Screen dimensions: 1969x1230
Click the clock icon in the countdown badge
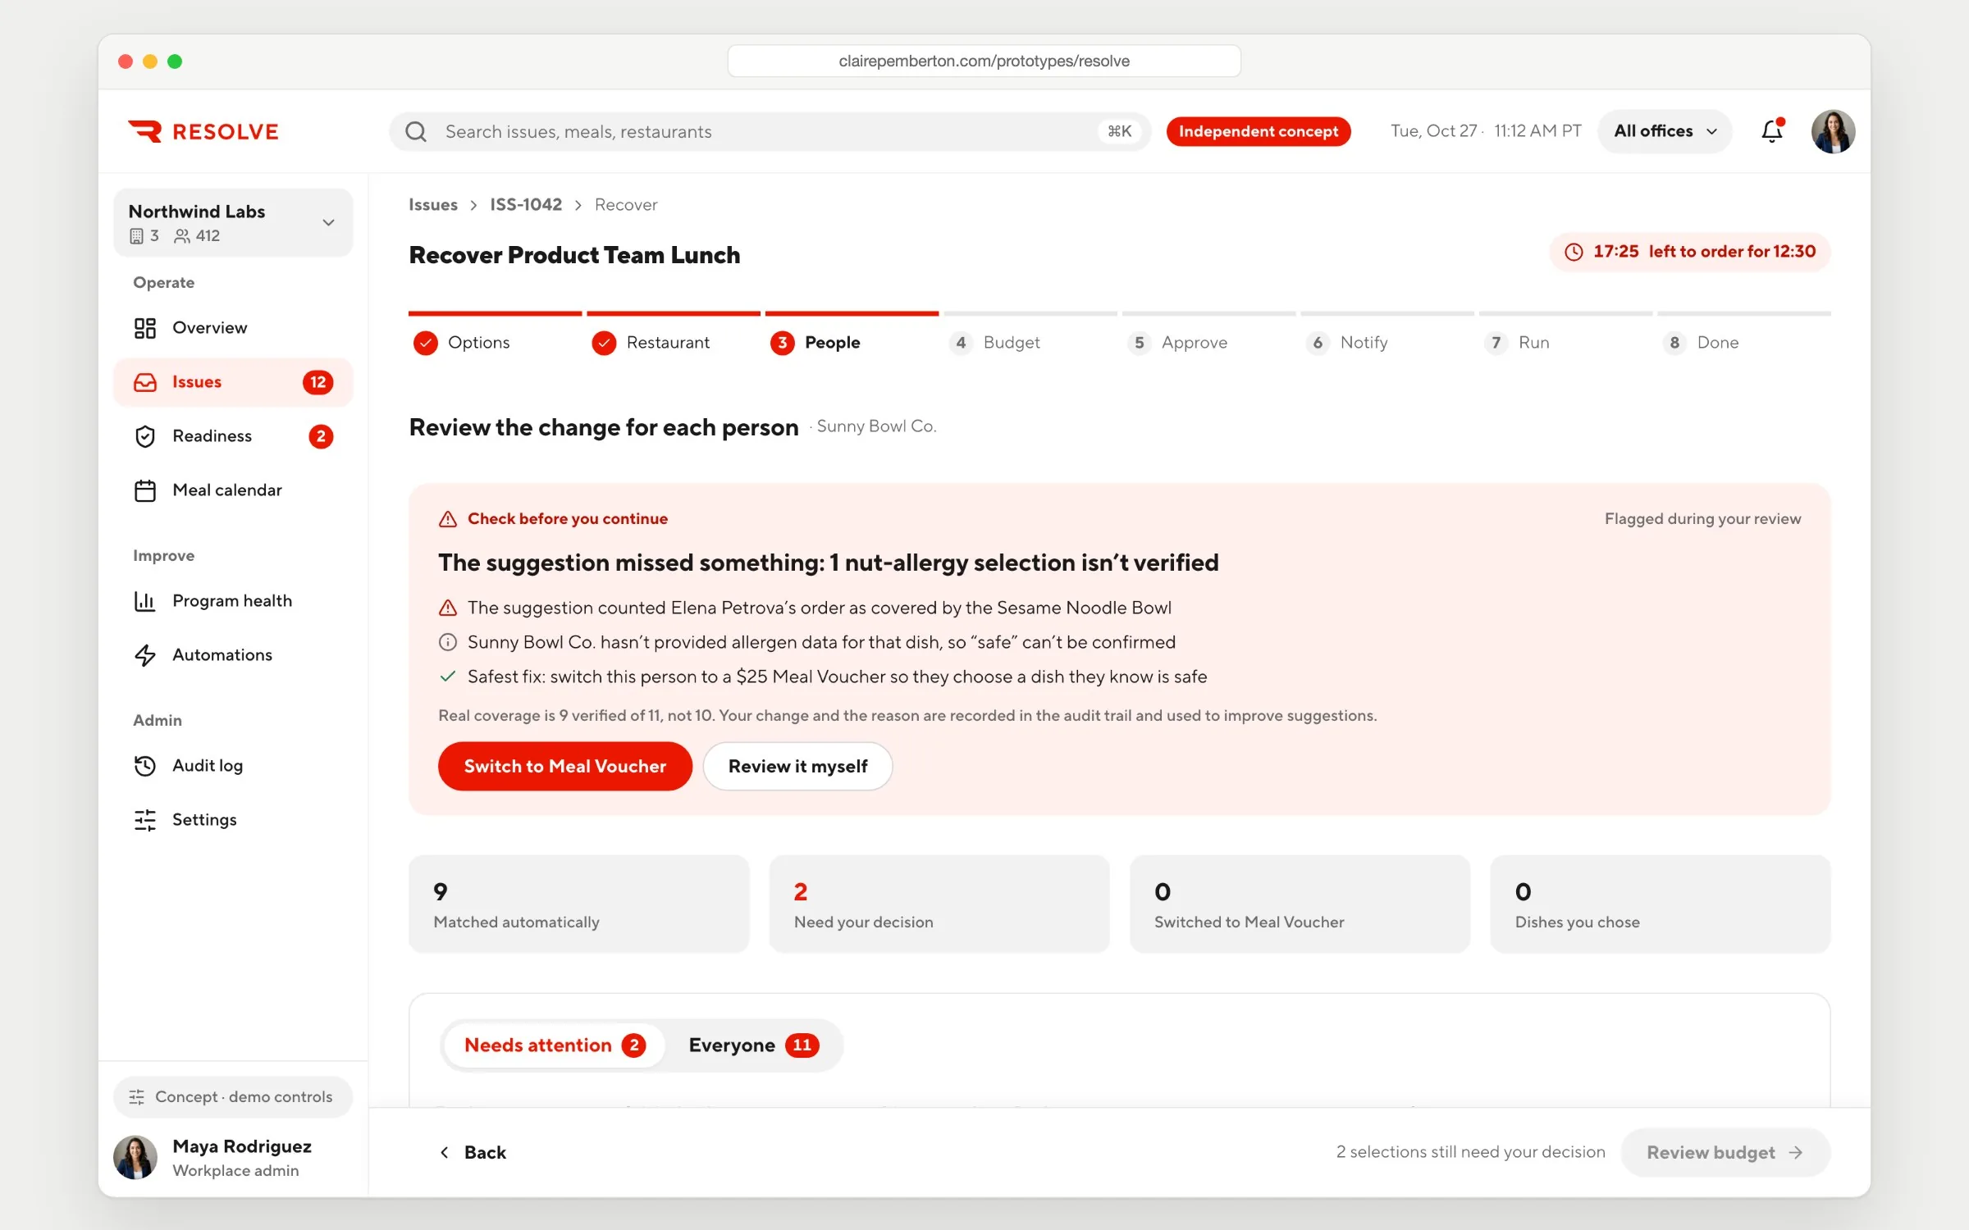(x=1574, y=252)
